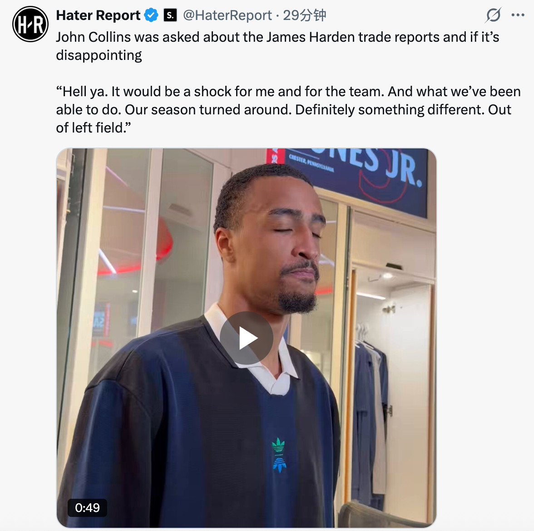Click the blue verified checkmark badge
This screenshot has width=534, height=531.
click(x=151, y=15)
